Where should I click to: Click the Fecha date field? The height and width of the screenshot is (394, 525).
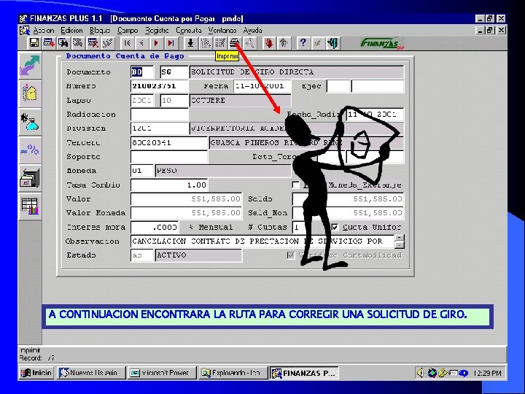coord(262,86)
